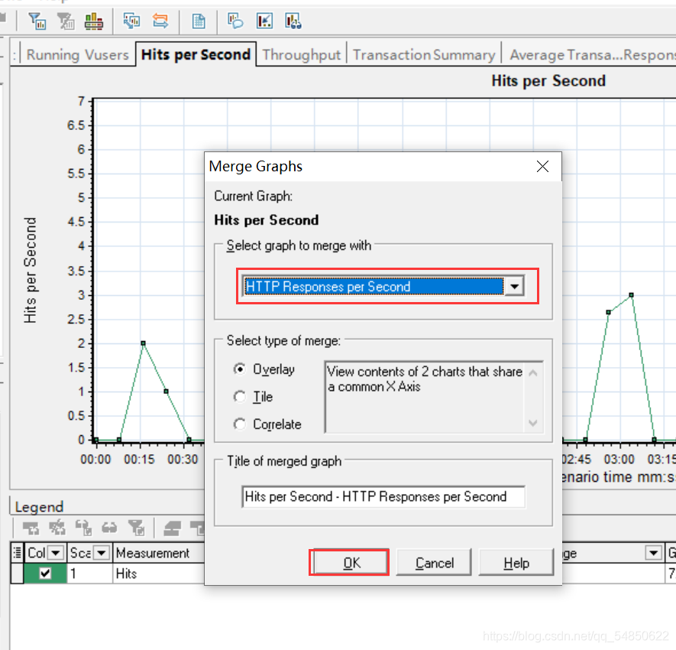Viewport: 676px width, 650px height.
Task: Click the merge description scroll-up arrow
Action: (x=533, y=372)
